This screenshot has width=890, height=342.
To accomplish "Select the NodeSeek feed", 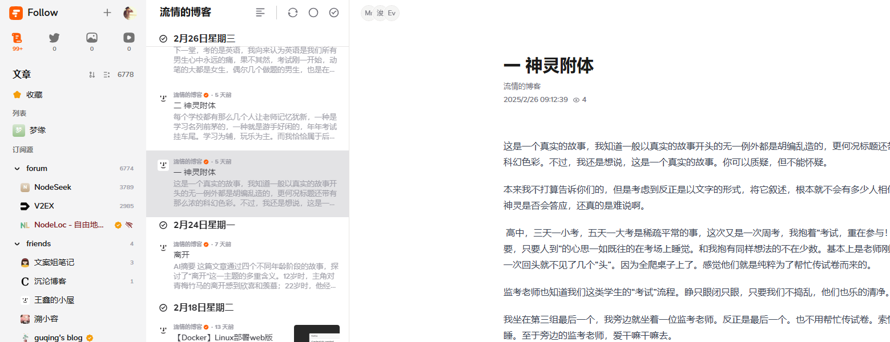I will click(53, 187).
